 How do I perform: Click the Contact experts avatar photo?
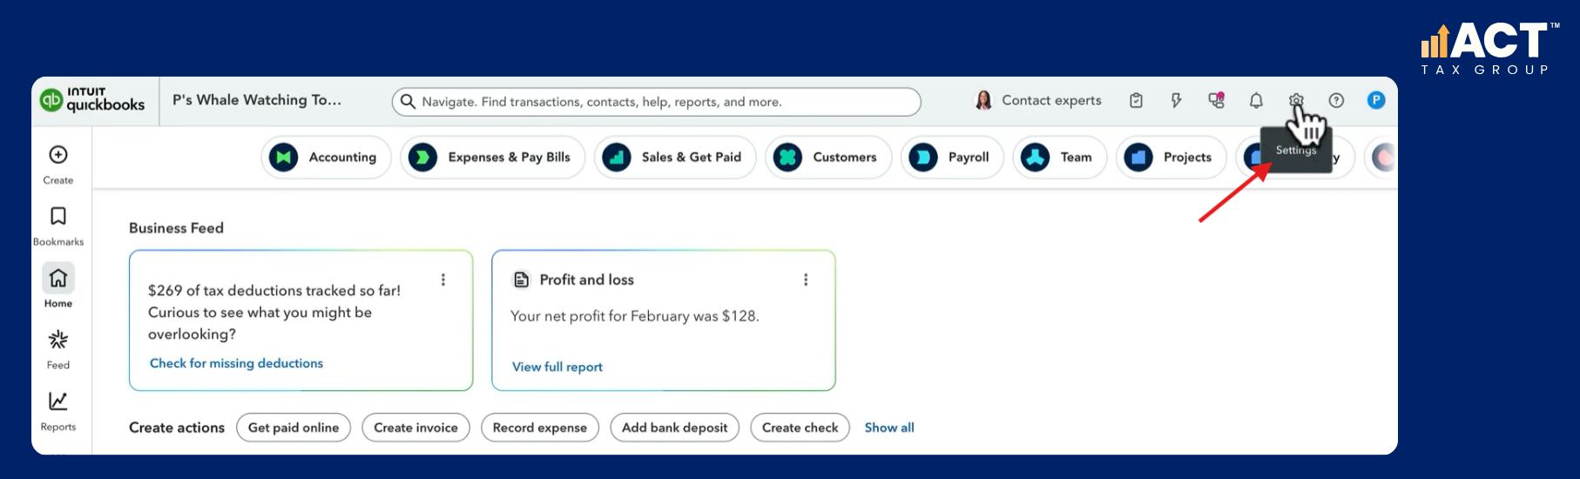pos(983,100)
